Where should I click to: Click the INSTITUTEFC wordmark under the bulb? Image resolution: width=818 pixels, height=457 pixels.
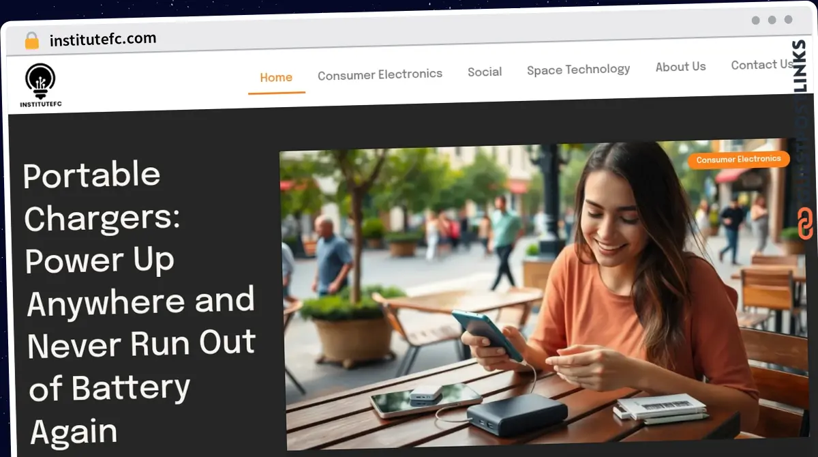[x=41, y=104]
